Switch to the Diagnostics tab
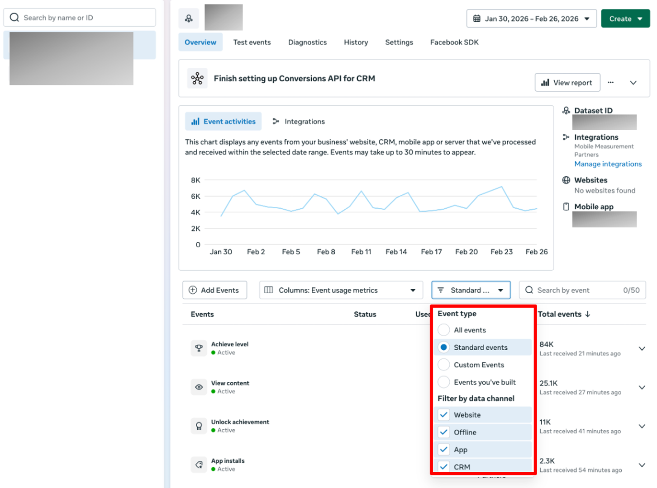657x488 pixels. [307, 42]
